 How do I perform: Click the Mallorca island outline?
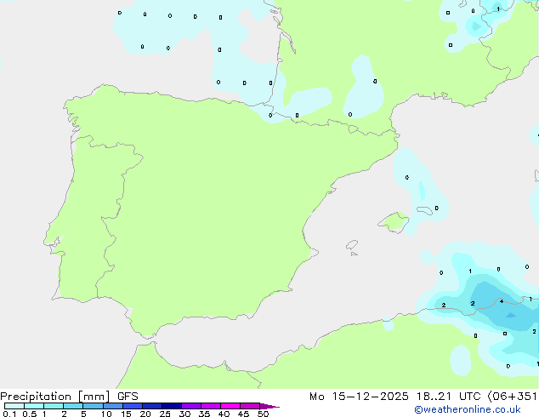pyautogui.click(x=394, y=222)
